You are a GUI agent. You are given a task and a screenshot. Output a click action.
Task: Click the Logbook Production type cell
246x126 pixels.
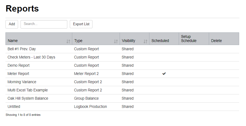(90, 107)
